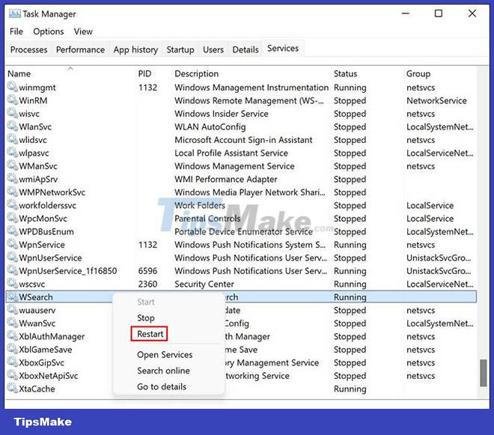
Task: Click the services list scrollbar thumb
Action: [483, 373]
